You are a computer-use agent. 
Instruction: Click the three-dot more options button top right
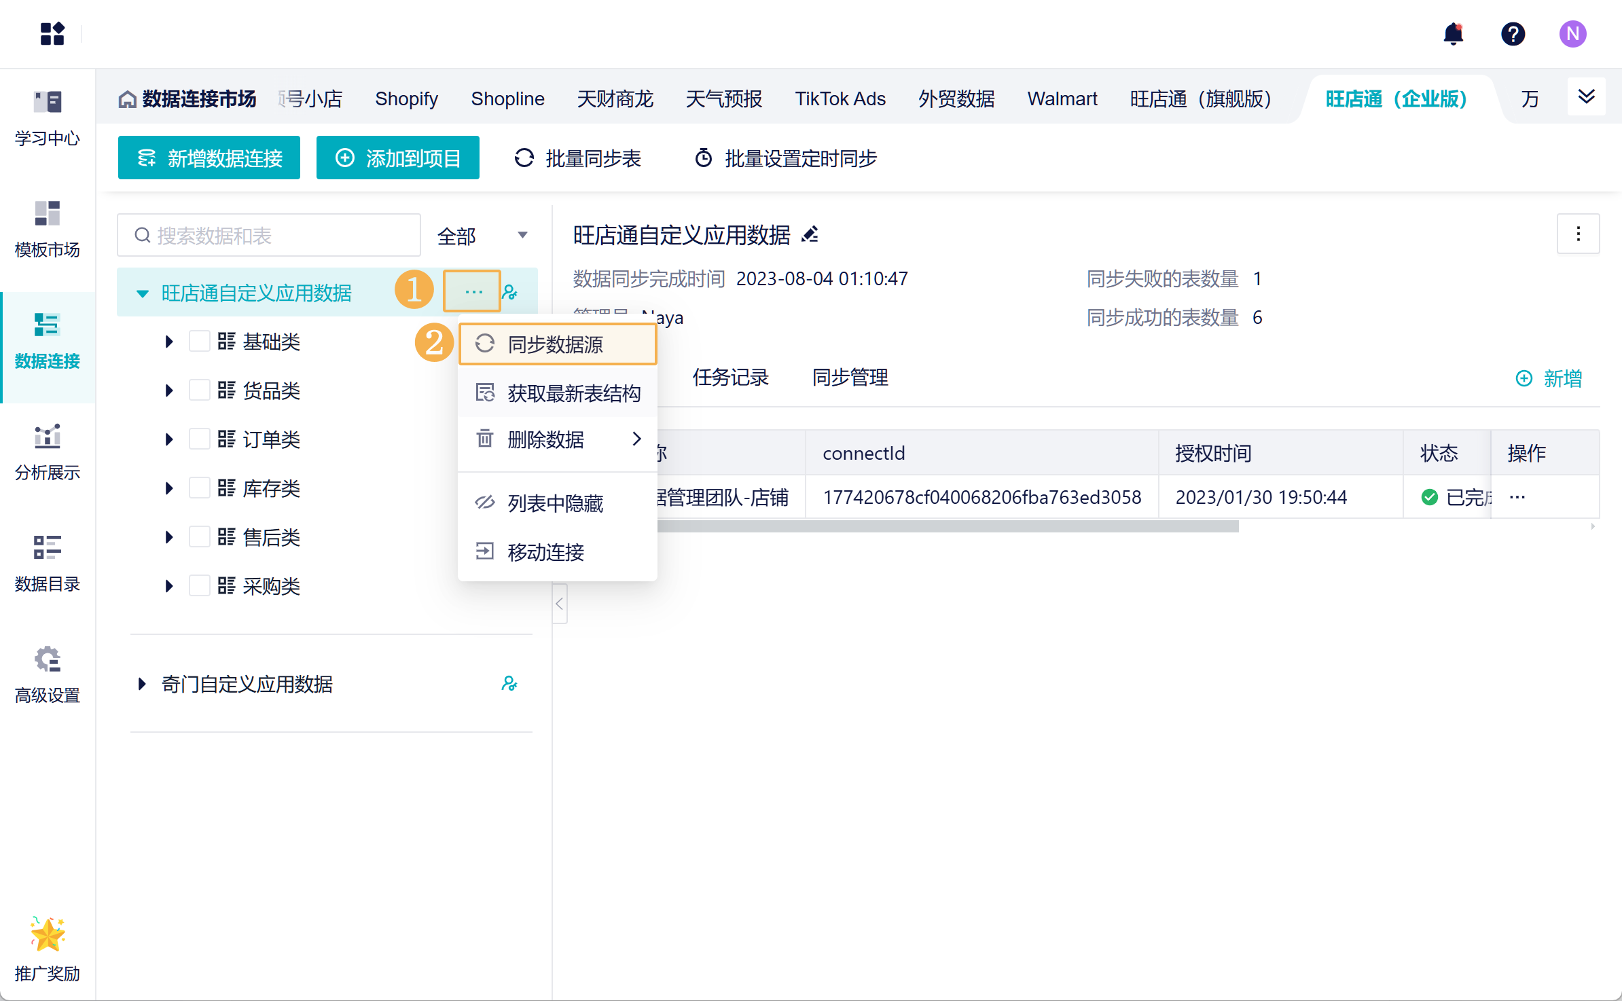(x=1578, y=234)
